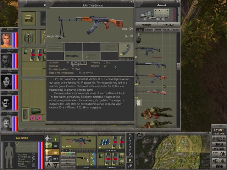
Task: Pick the hand grenade on the ground
Action: pos(139,38)
